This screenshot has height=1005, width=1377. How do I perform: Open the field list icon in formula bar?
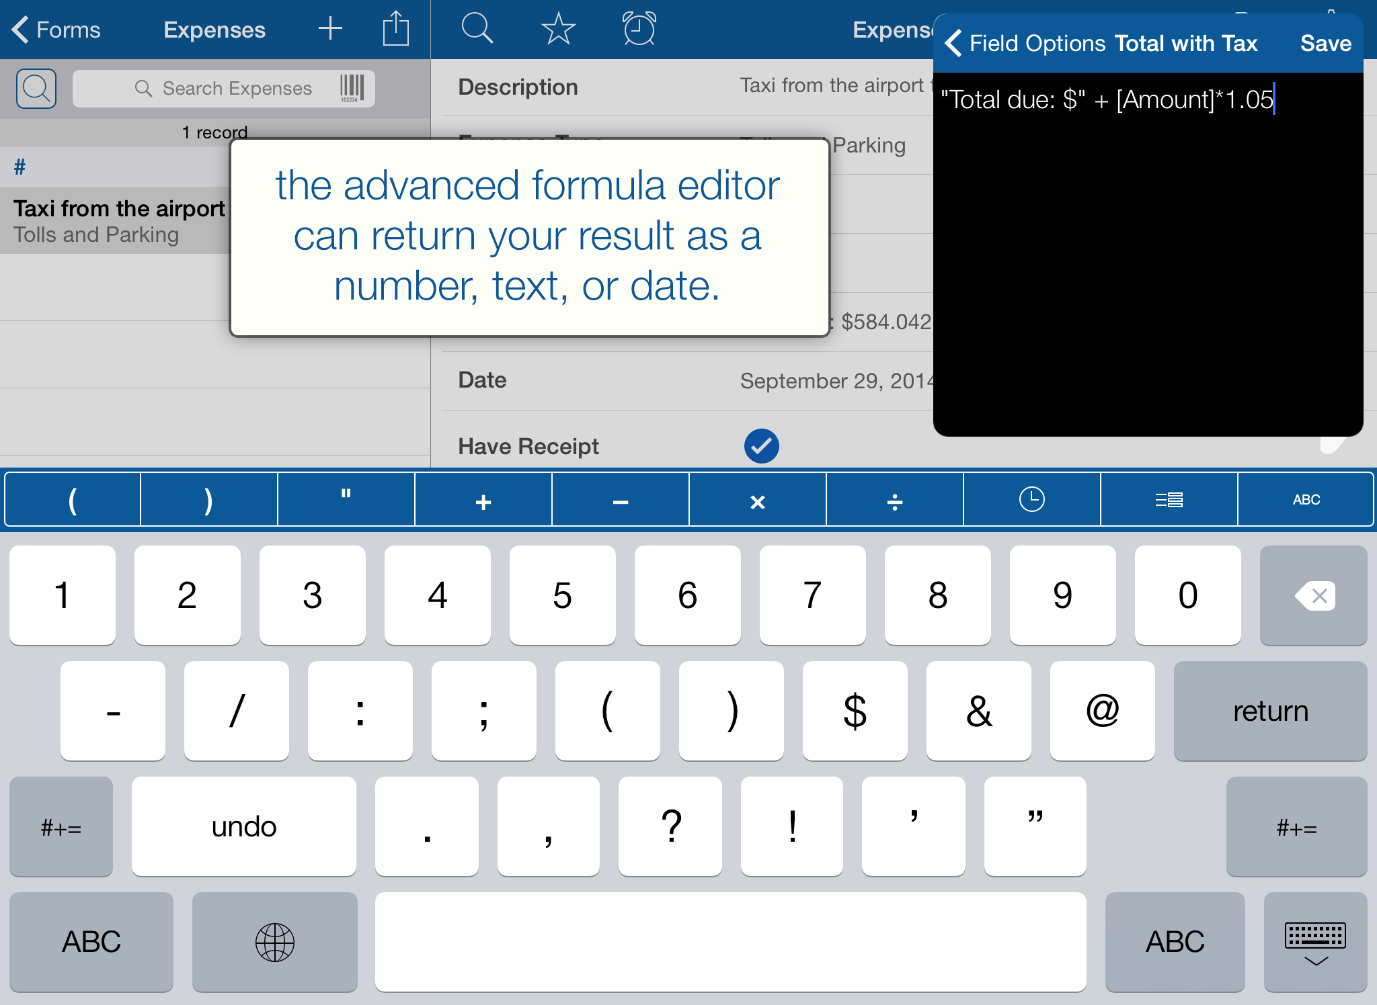click(x=1169, y=500)
